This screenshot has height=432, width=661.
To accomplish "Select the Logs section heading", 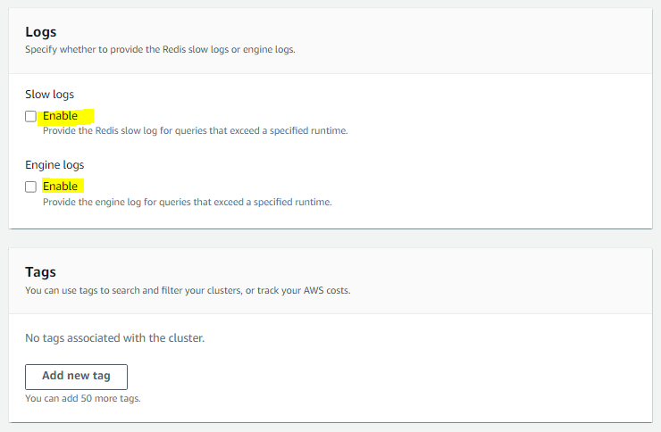I will pos(41,32).
